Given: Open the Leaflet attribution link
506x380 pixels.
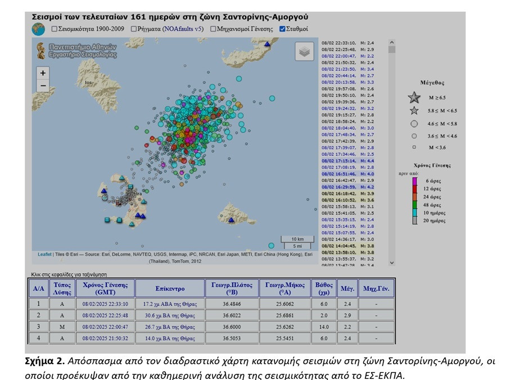Looking at the screenshot, I should click(44, 254).
